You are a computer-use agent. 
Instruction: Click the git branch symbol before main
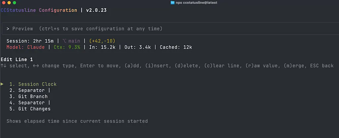(65, 41)
